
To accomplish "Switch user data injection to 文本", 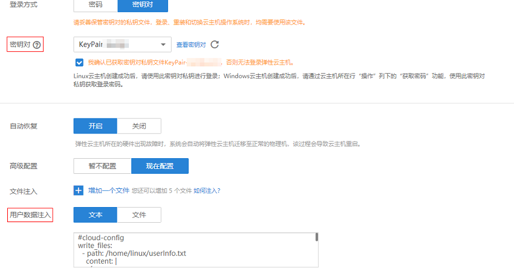I will coord(95,215).
